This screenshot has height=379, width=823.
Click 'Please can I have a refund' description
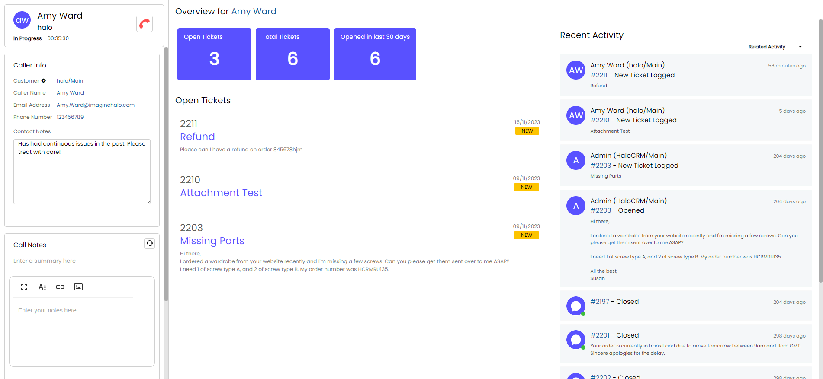point(241,150)
